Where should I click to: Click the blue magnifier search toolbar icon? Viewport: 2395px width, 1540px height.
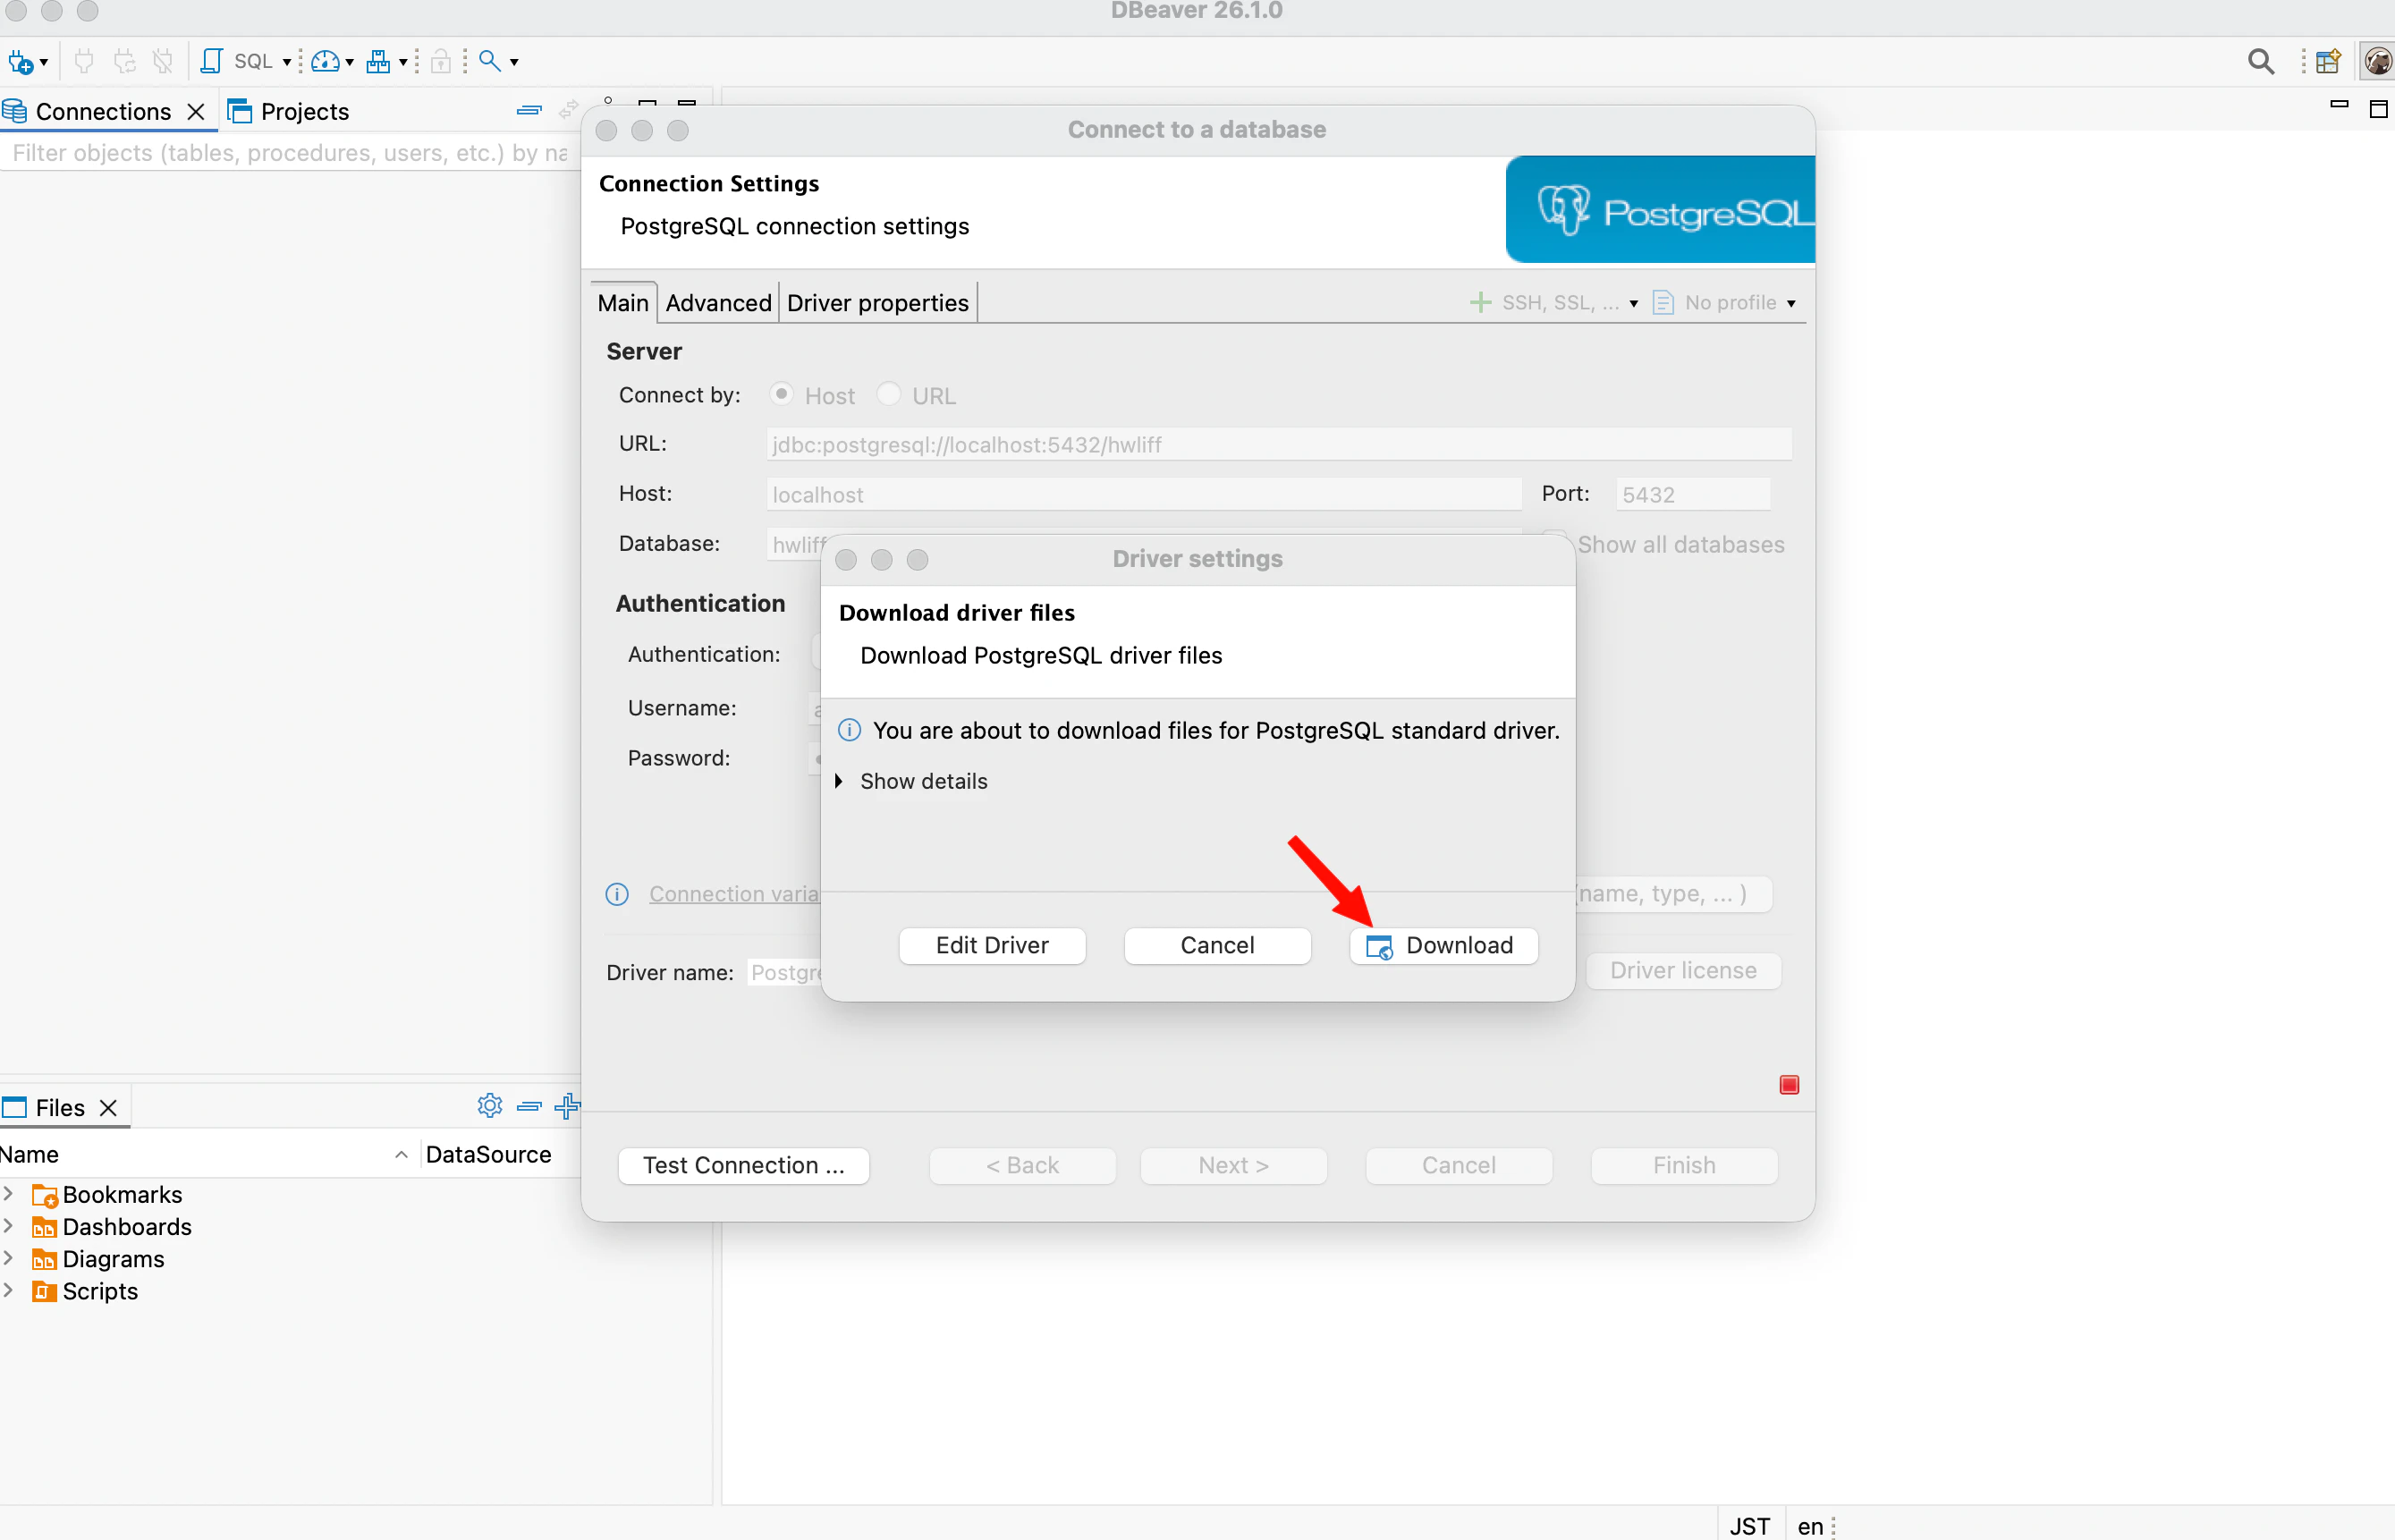pos(489,61)
